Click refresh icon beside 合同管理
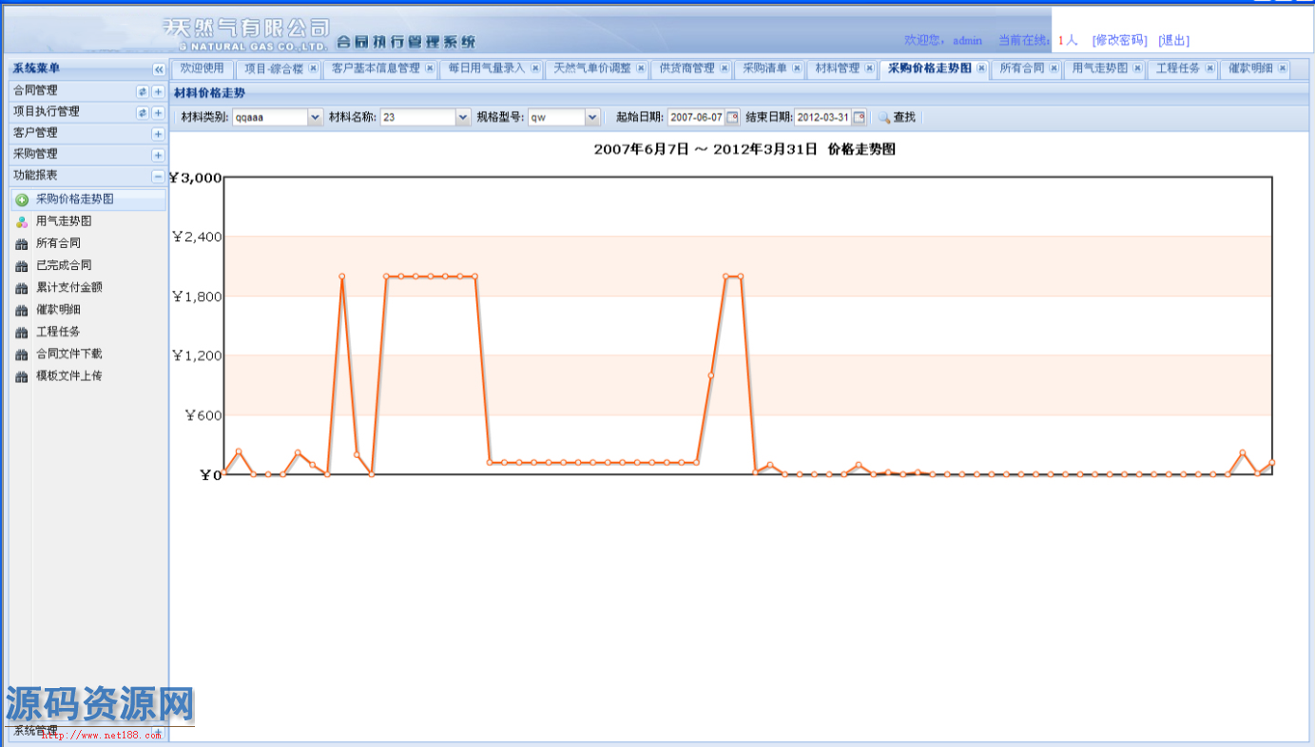Screen dimensions: 1315x747 pyautogui.click(x=143, y=91)
